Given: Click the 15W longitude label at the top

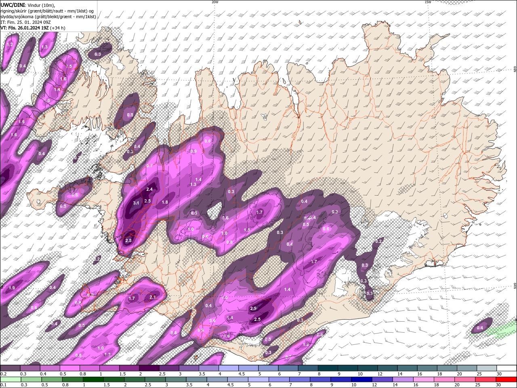Looking at the screenshot, I should click(428, 2).
